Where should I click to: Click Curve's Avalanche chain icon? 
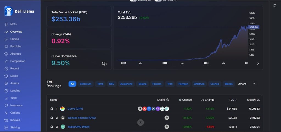click(144, 108)
